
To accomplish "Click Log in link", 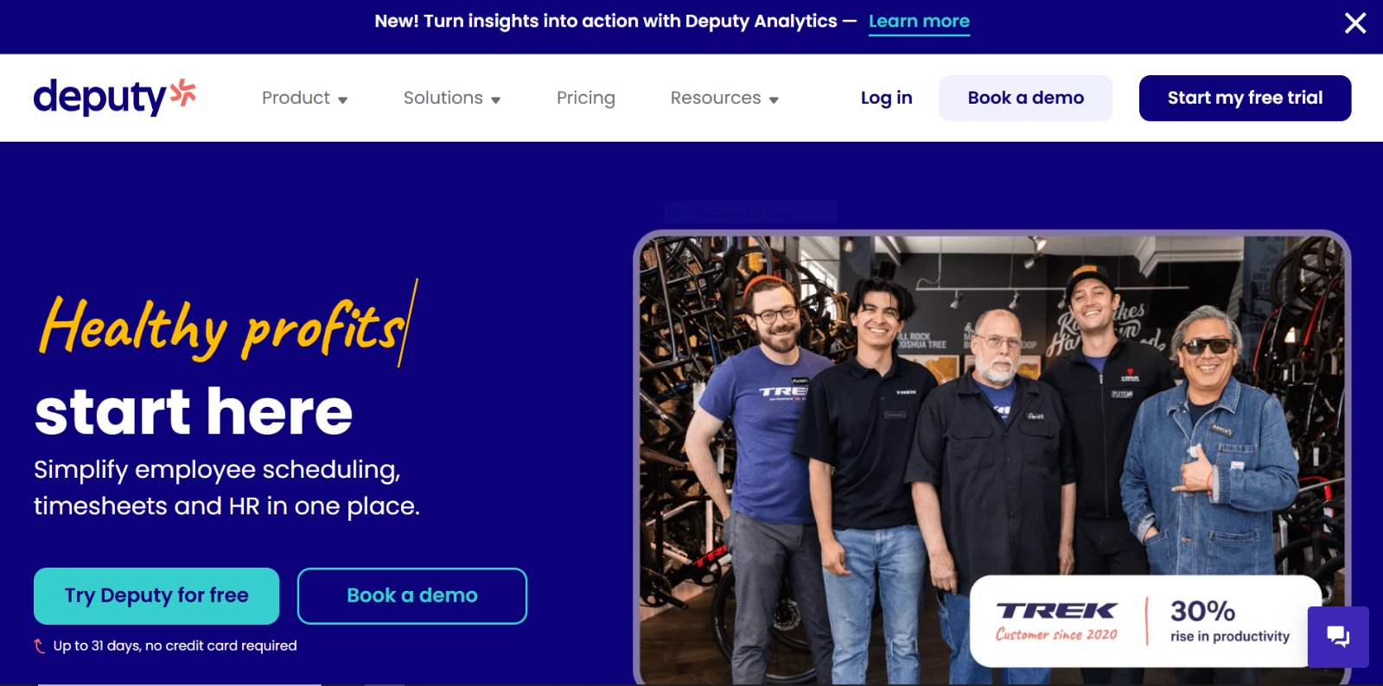I will point(886,98).
